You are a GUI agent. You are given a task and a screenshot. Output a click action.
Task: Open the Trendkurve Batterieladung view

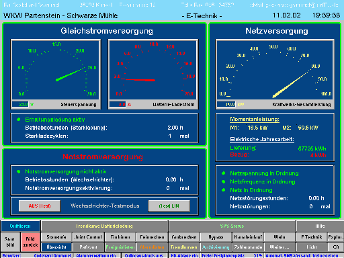coord(104,226)
